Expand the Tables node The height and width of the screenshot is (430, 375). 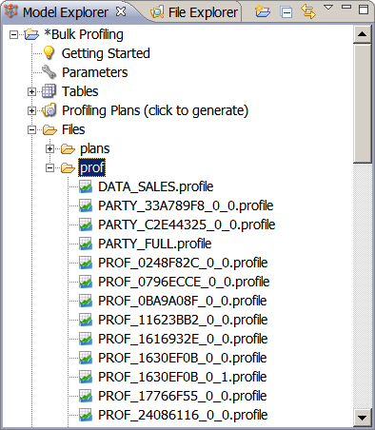pos(31,91)
